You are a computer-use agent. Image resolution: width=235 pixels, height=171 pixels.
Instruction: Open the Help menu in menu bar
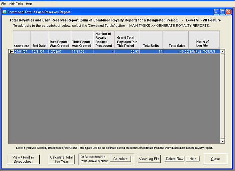click(x=29, y=3)
